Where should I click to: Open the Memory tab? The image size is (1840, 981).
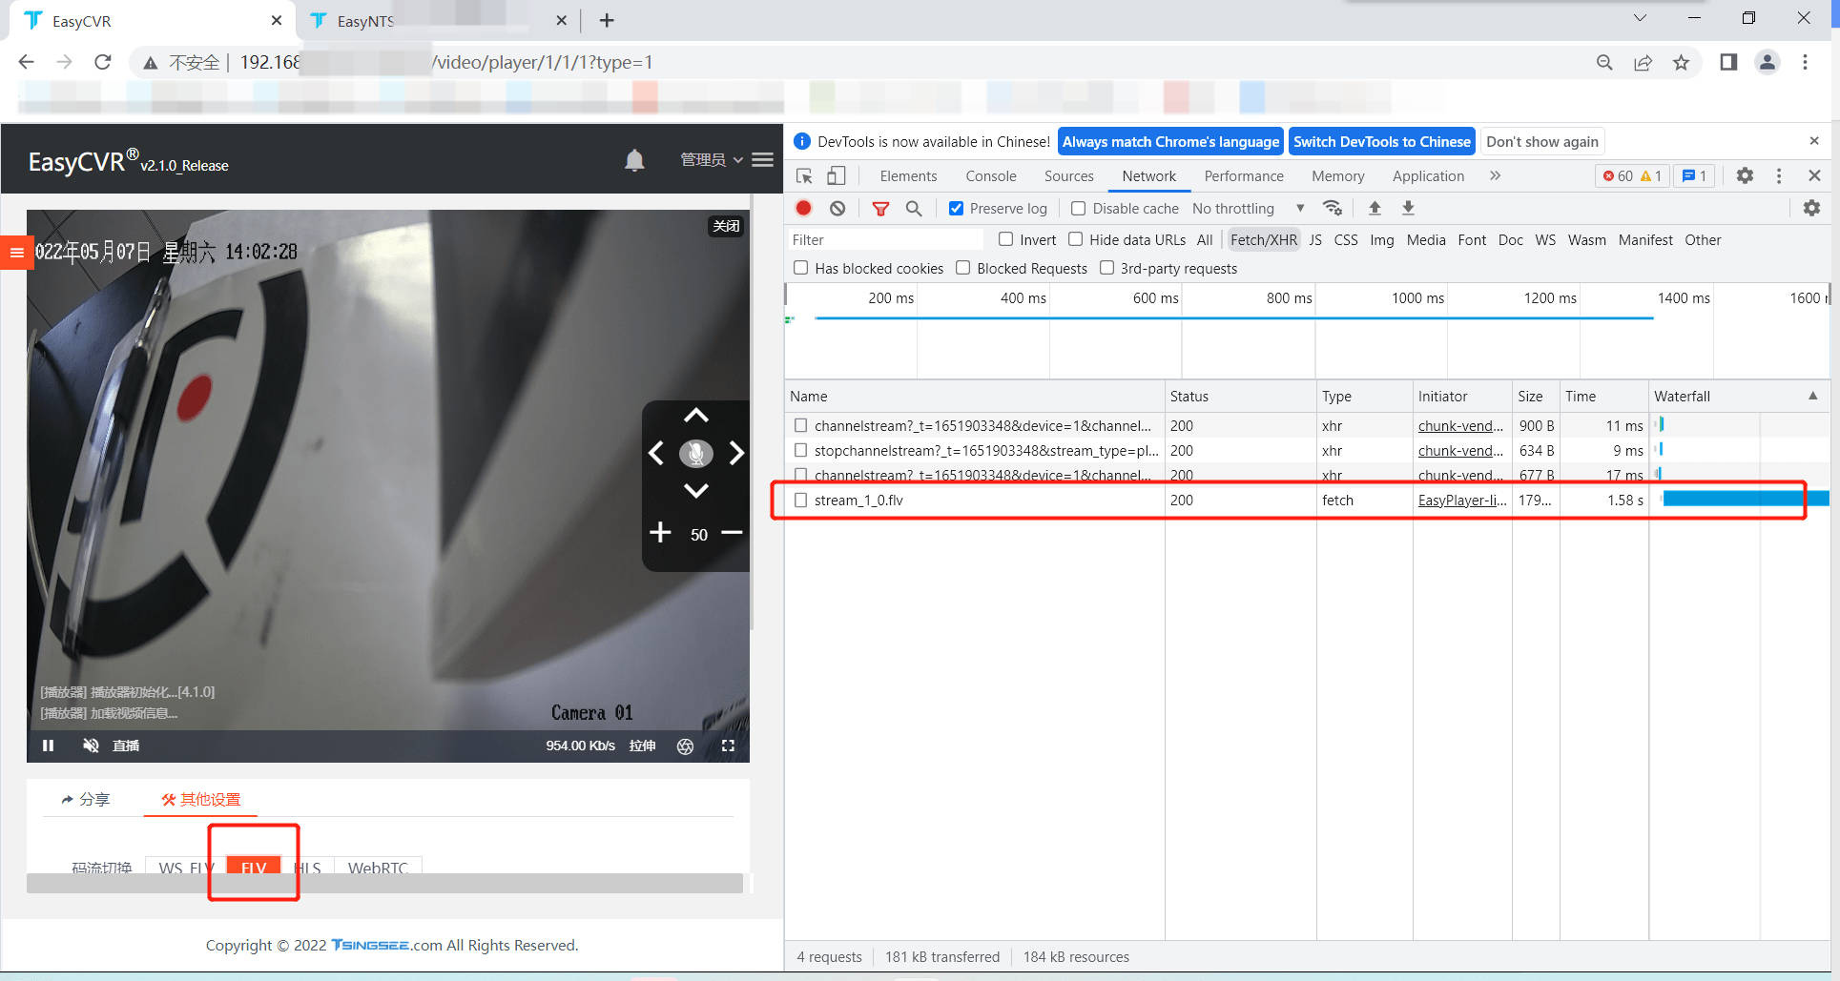(x=1337, y=175)
